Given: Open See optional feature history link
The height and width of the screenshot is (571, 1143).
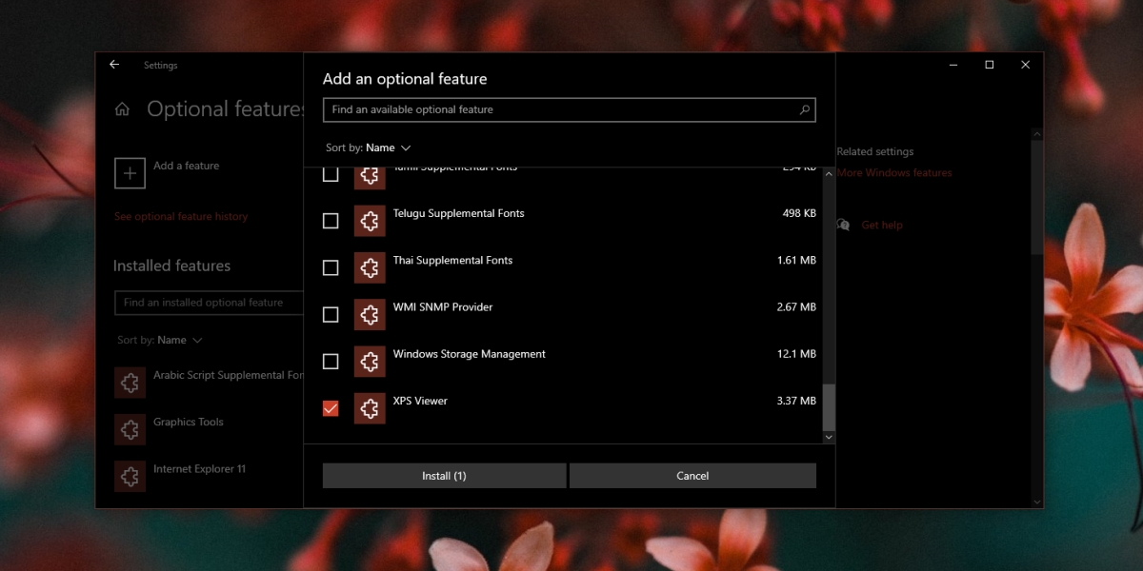Looking at the screenshot, I should tap(181, 217).
